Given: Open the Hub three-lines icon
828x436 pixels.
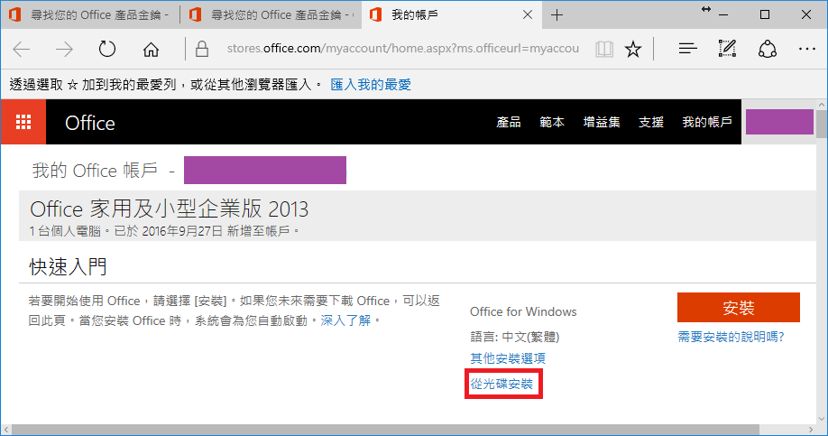Looking at the screenshot, I should 687,49.
